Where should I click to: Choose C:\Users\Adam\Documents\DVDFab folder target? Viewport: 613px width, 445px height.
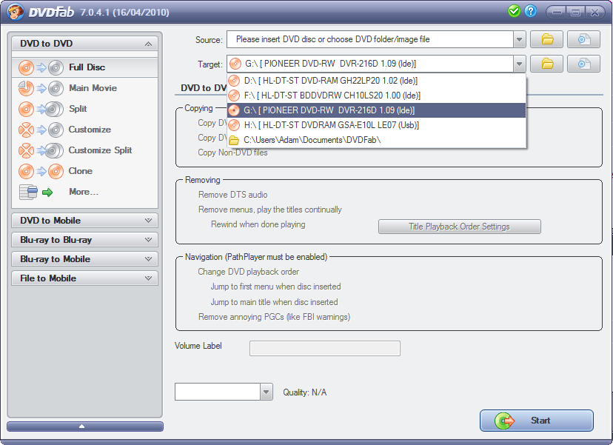(x=377, y=140)
